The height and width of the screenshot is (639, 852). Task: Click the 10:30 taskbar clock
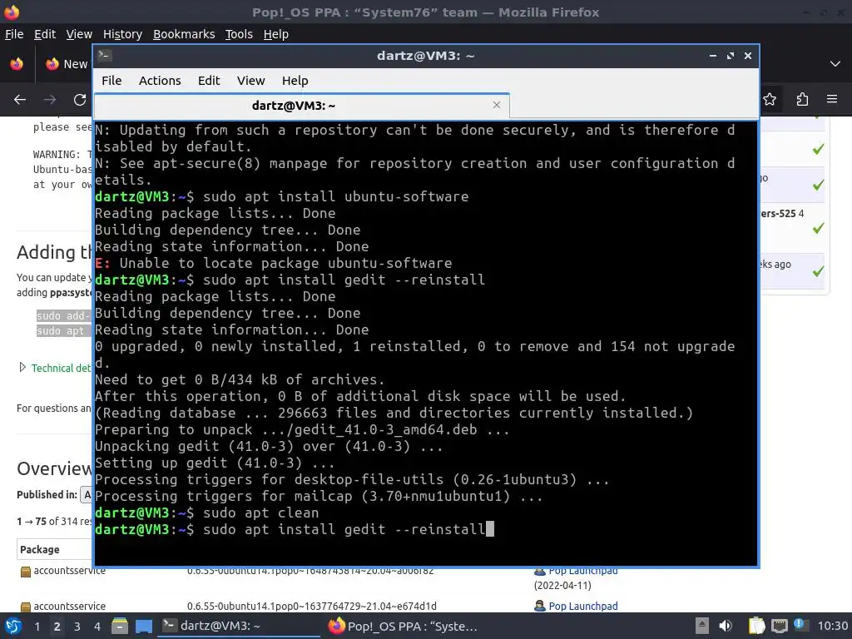click(833, 626)
